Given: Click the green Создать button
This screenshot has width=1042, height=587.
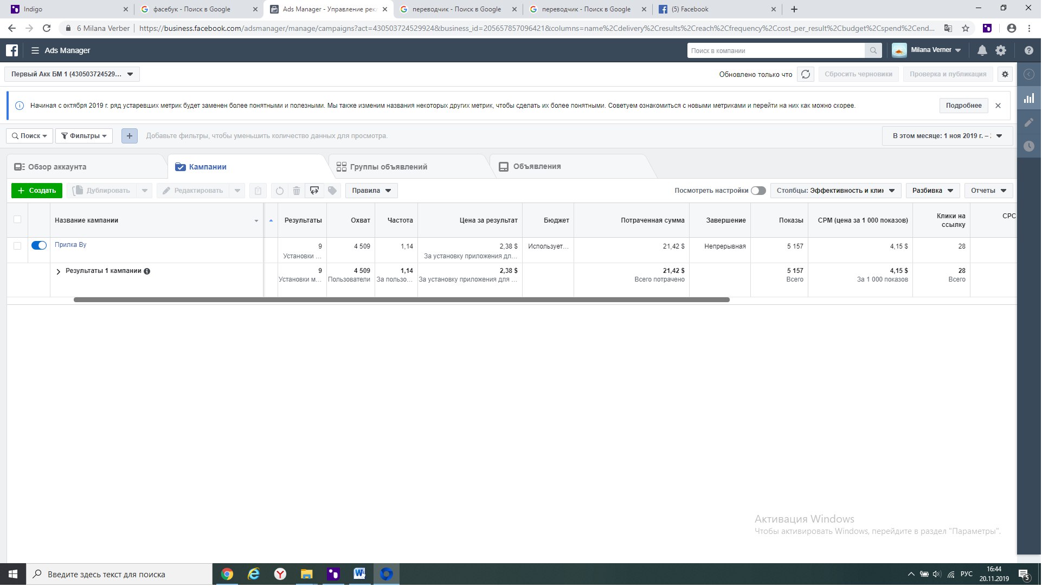Looking at the screenshot, I should coord(37,191).
